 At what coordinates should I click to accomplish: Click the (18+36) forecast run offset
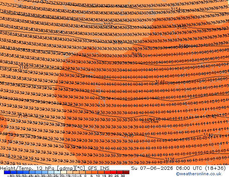(215, 168)
